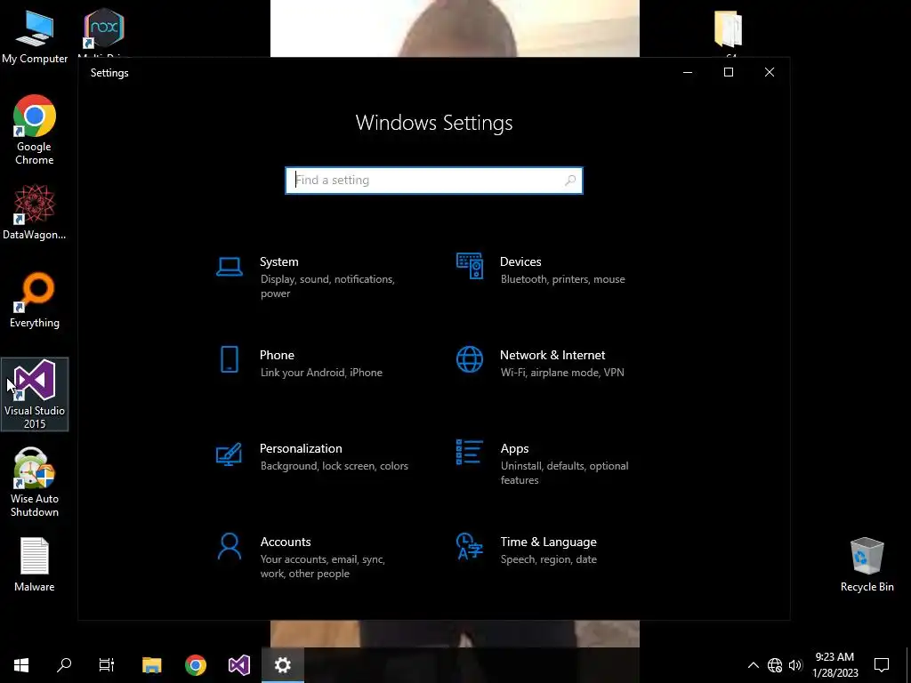Viewport: 911px width, 683px height.
Task: Open the Phone settings icon
Action: 229,359
